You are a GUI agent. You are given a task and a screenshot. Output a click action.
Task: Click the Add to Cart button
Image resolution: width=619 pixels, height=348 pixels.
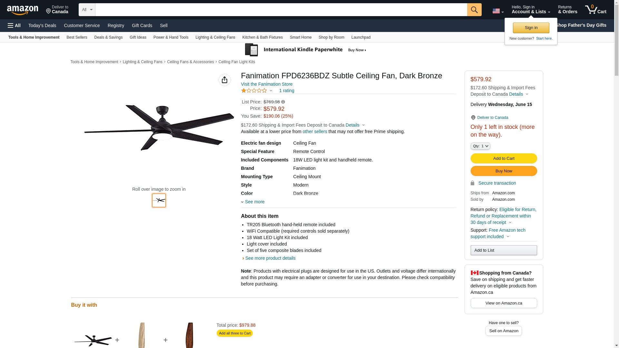pyautogui.click(x=504, y=158)
